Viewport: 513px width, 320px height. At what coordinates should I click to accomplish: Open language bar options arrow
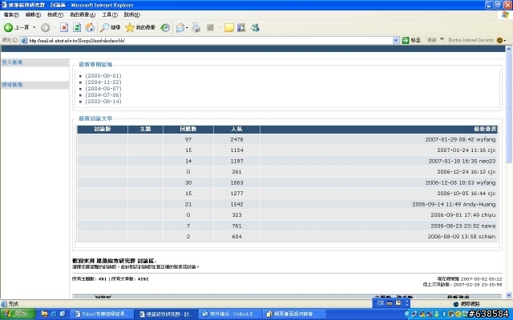[x=407, y=303]
